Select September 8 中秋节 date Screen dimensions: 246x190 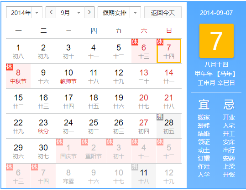point(18,76)
